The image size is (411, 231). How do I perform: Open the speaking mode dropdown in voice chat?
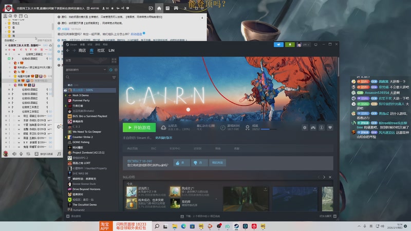(10, 41)
